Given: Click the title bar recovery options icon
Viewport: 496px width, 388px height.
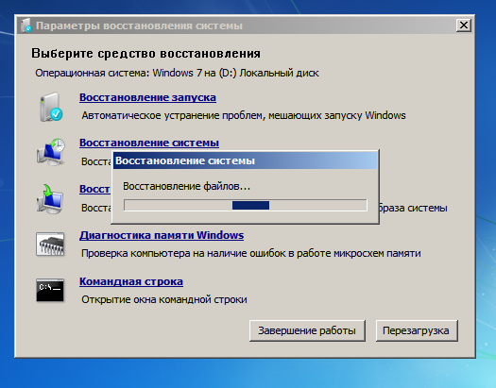Looking at the screenshot, I should [26, 25].
